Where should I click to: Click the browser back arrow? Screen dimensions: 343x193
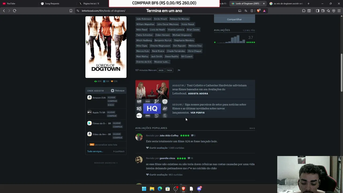coord(4,11)
